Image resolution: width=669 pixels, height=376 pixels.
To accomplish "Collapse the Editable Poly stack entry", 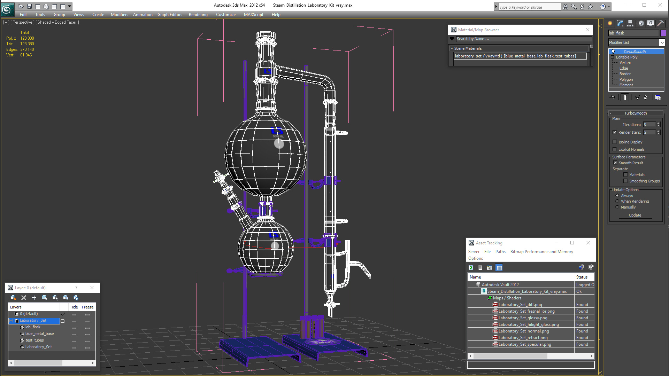I will 613,57.
